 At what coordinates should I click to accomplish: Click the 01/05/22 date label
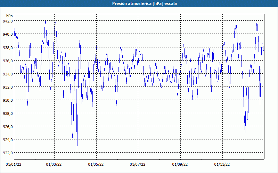96,165
